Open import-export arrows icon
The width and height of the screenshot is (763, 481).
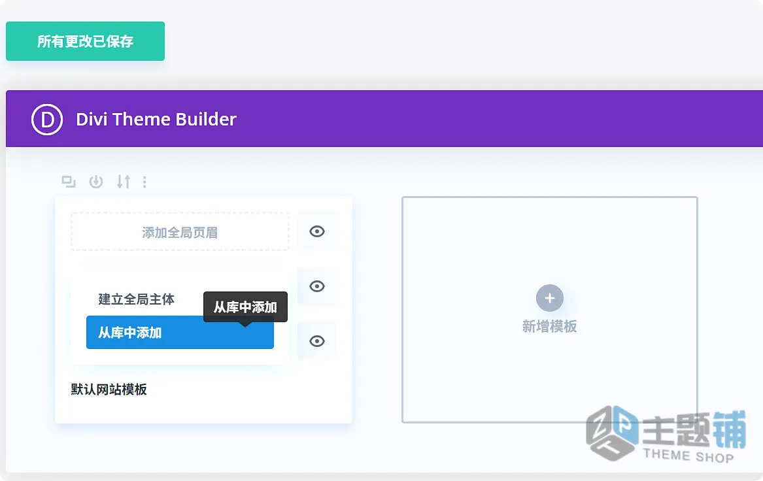click(x=123, y=182)
